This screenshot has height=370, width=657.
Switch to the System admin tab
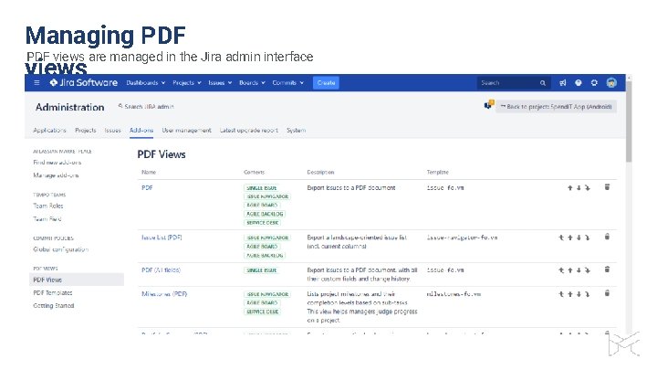(297, 130)
